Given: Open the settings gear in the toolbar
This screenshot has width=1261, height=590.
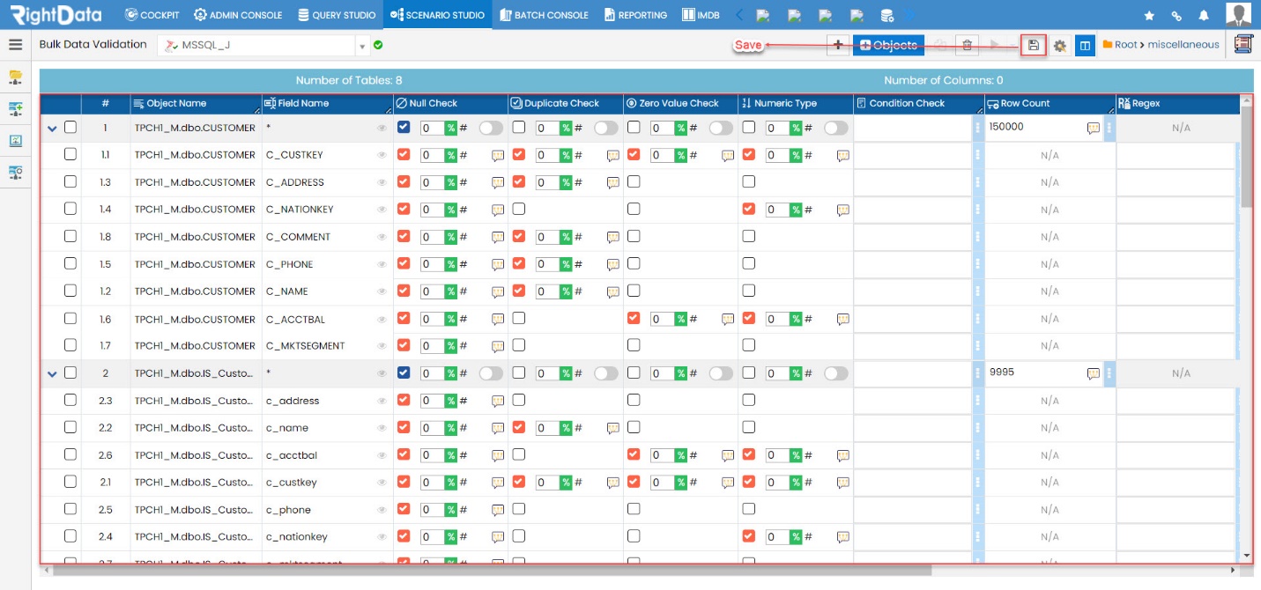Looking at the screenshot, I should [x=1059, y=44].
